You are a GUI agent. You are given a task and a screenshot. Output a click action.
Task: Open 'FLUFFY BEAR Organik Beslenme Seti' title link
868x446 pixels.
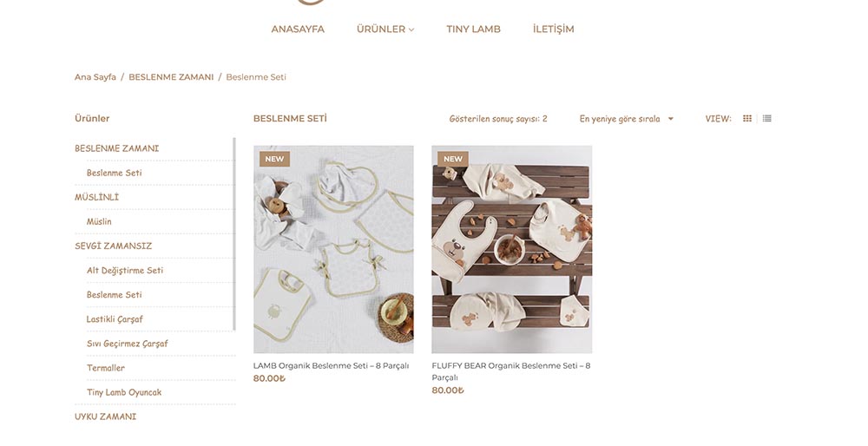(x=511, y=371)
